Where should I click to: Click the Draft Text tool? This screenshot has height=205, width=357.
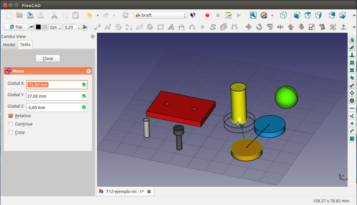coord(171,27)
